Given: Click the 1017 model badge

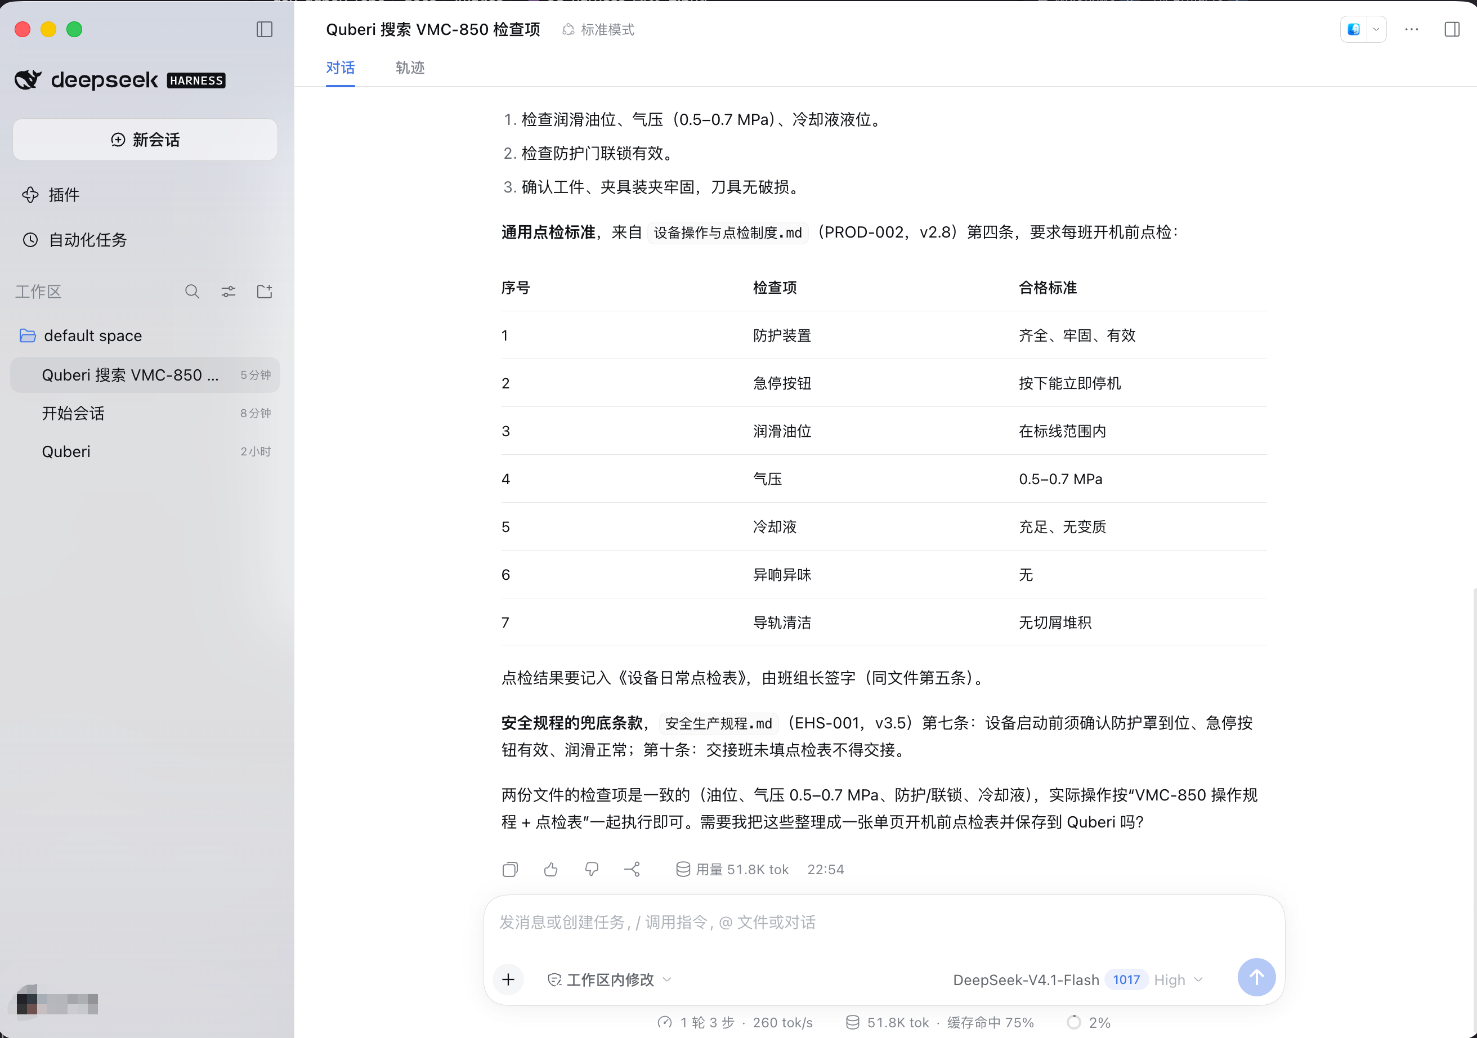Looking at the screenshot, I should coord(1126,980).
